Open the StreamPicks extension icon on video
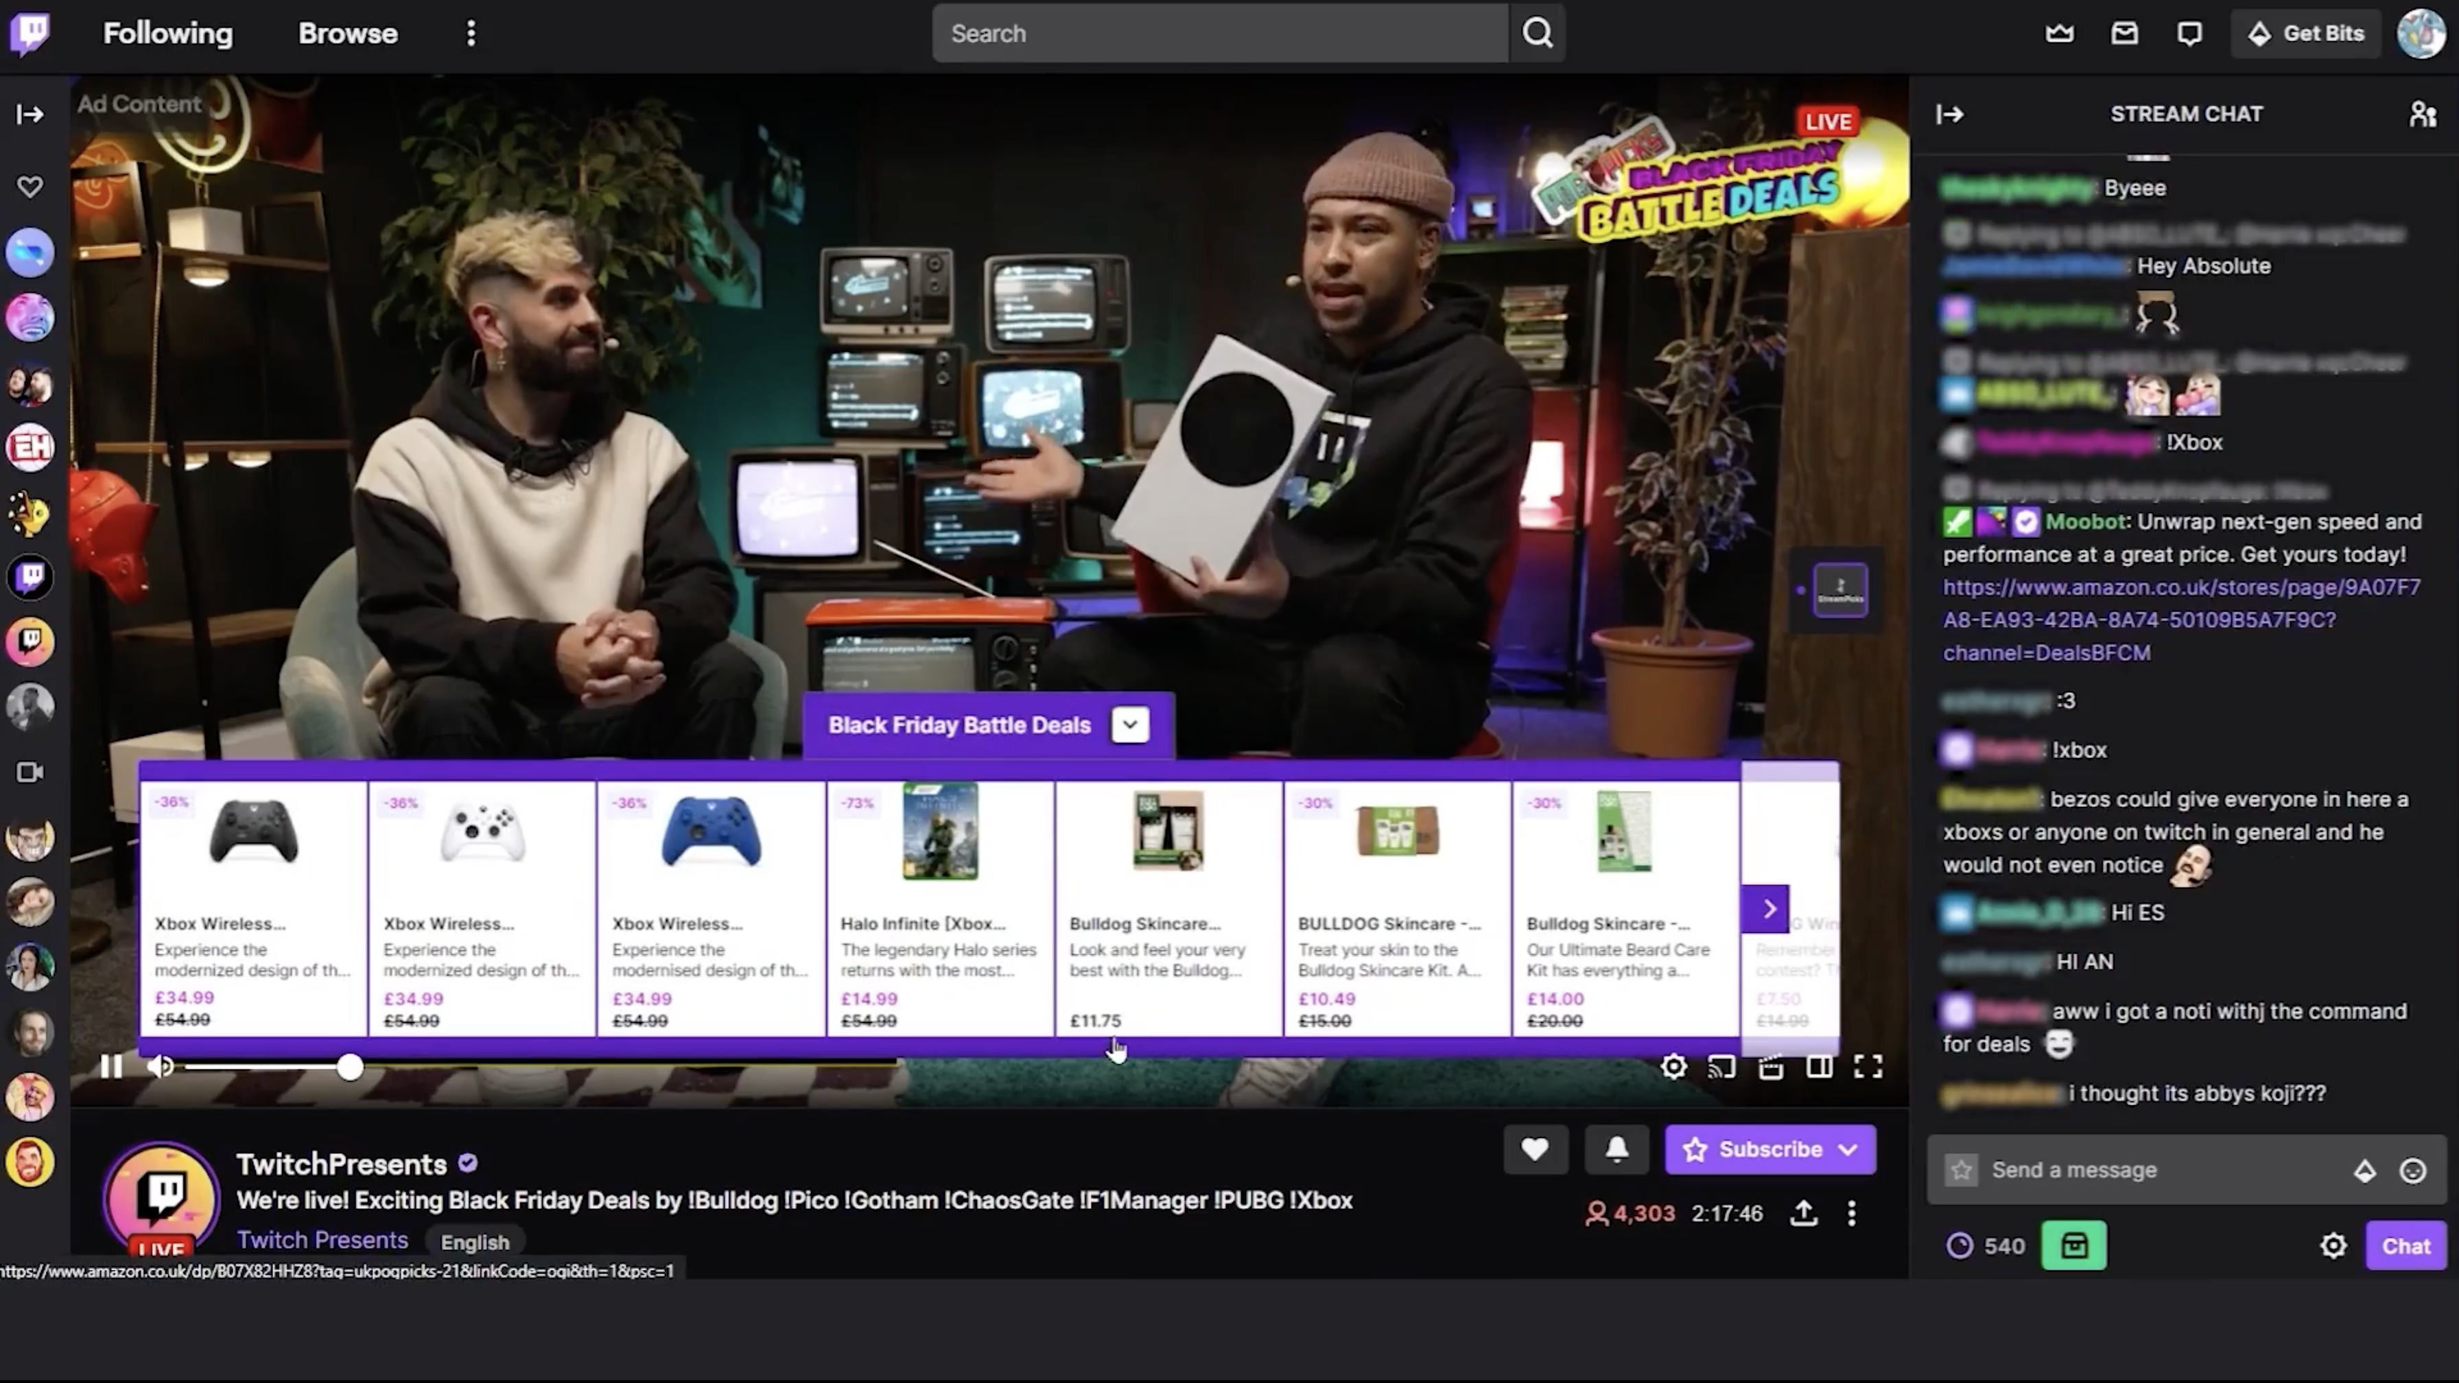 point(1839,591)
